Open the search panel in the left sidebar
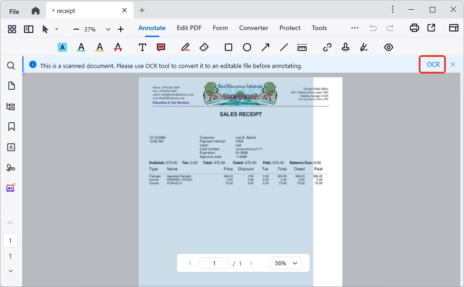Image resolution: width=464 pixels, height=287 pixels. pos(11,66)
